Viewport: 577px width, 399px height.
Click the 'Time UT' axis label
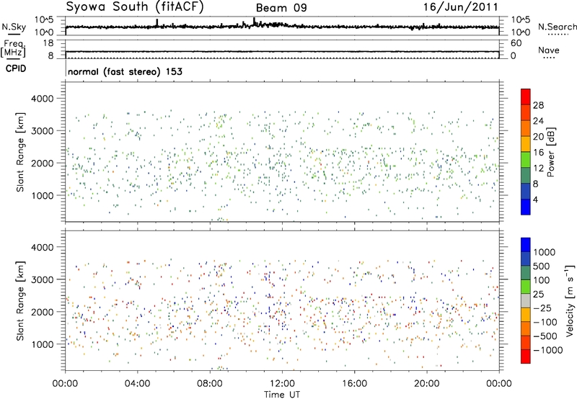click(282, 394)
